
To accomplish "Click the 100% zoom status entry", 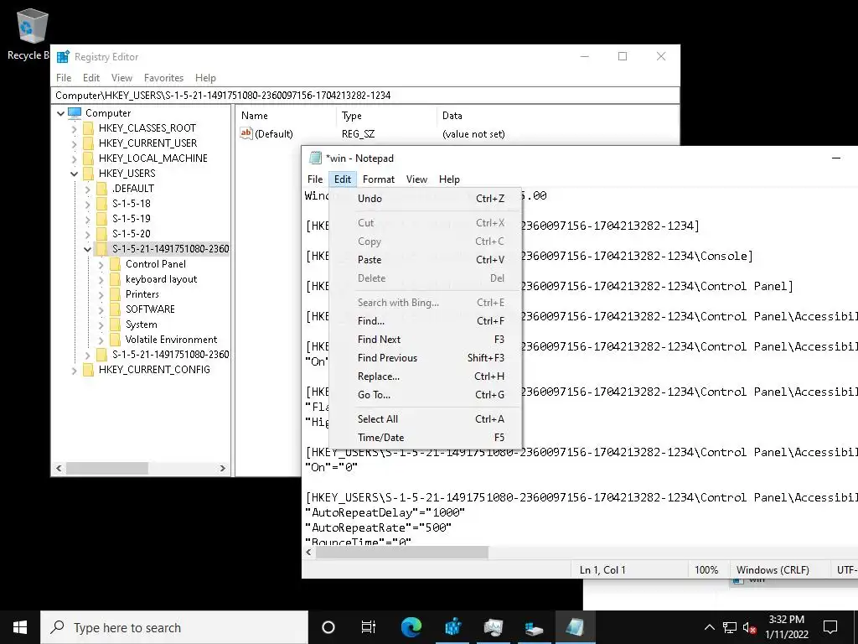I will click(x=706, y=570).
